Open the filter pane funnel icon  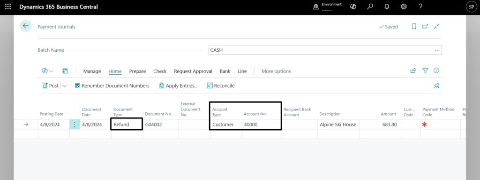(425, 71)
